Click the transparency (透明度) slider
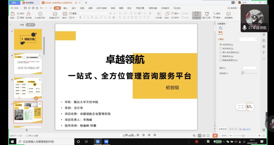Image resolution: width=274 pixels, height=145 pixels. point(248,74)
